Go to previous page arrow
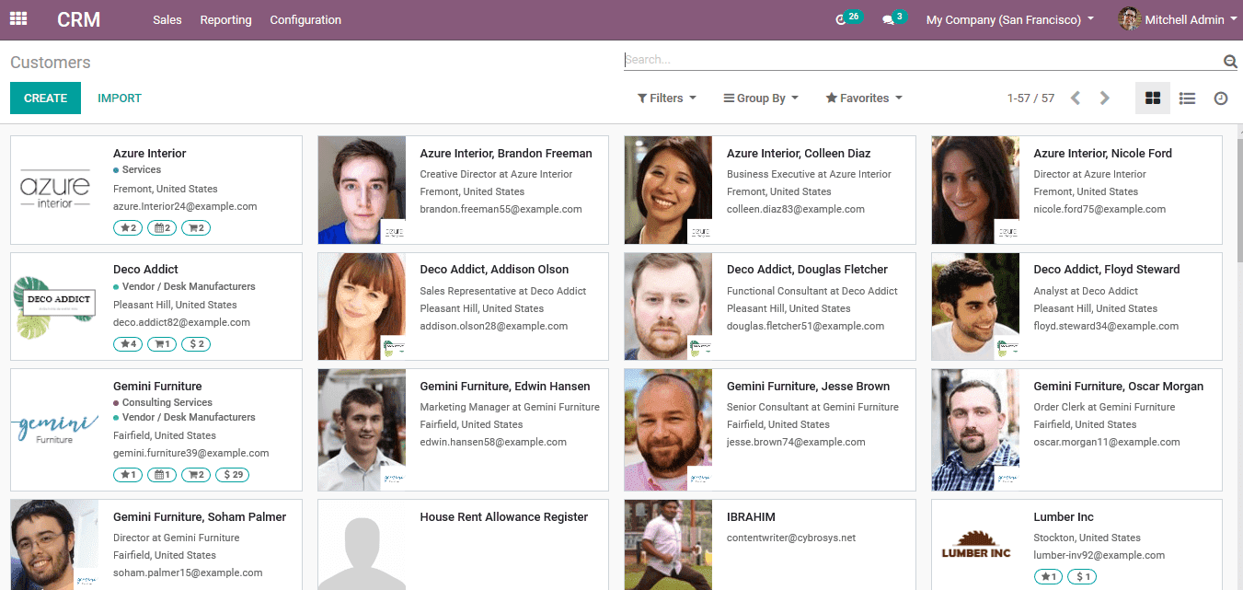 coord(1076,98)
